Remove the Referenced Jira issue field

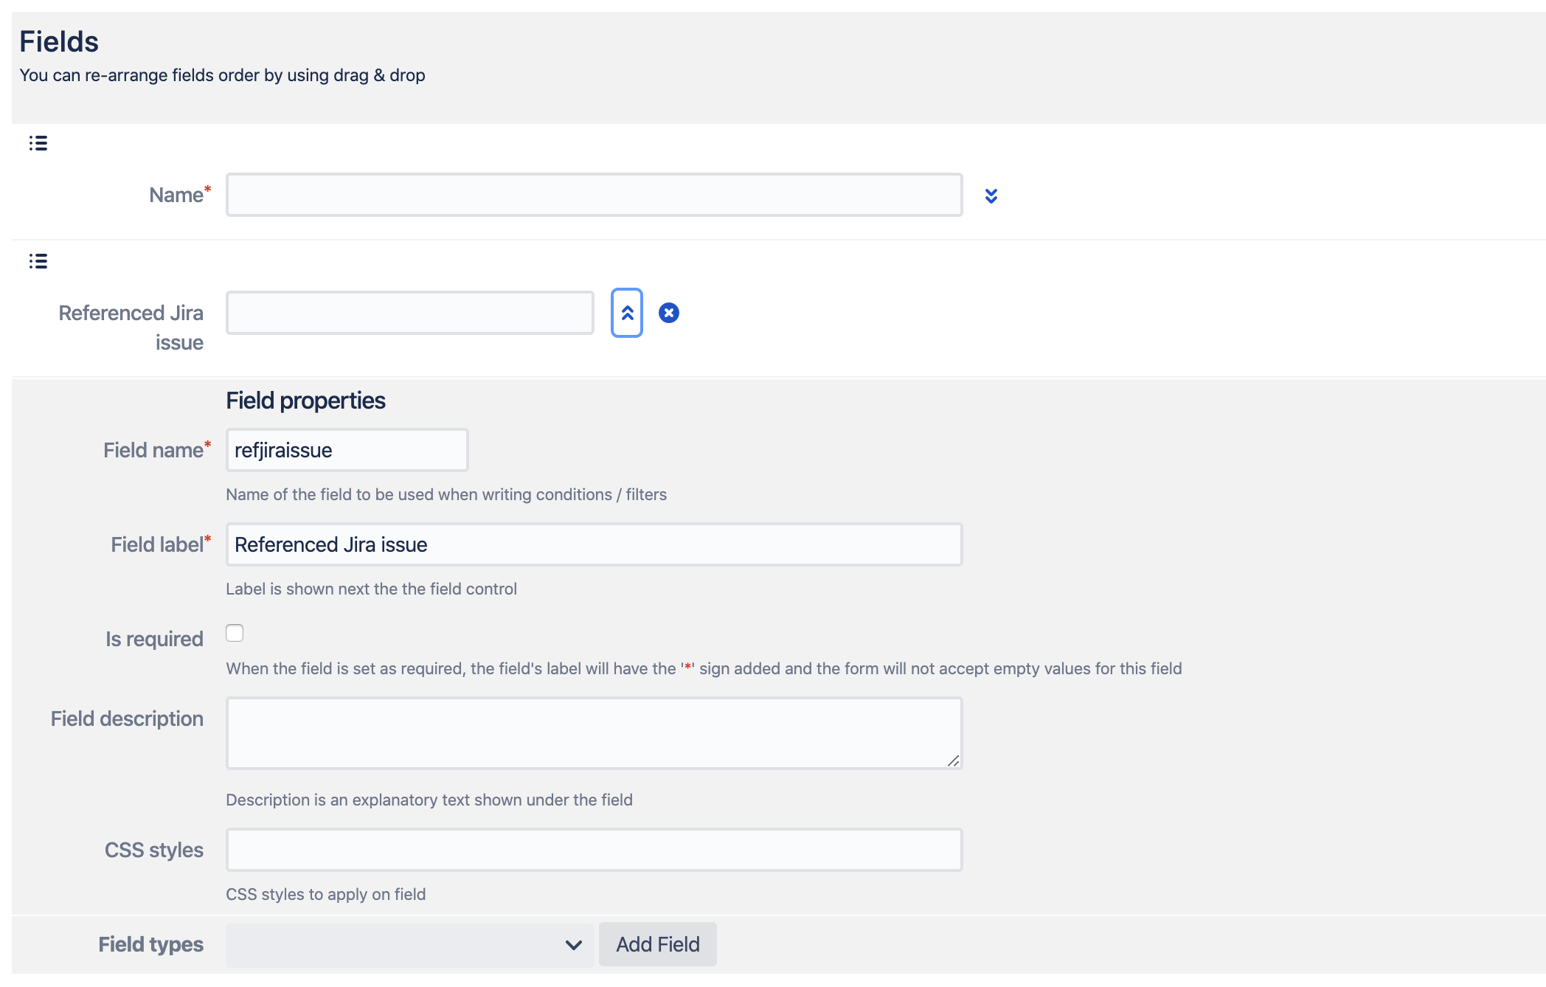click(669, 313)
